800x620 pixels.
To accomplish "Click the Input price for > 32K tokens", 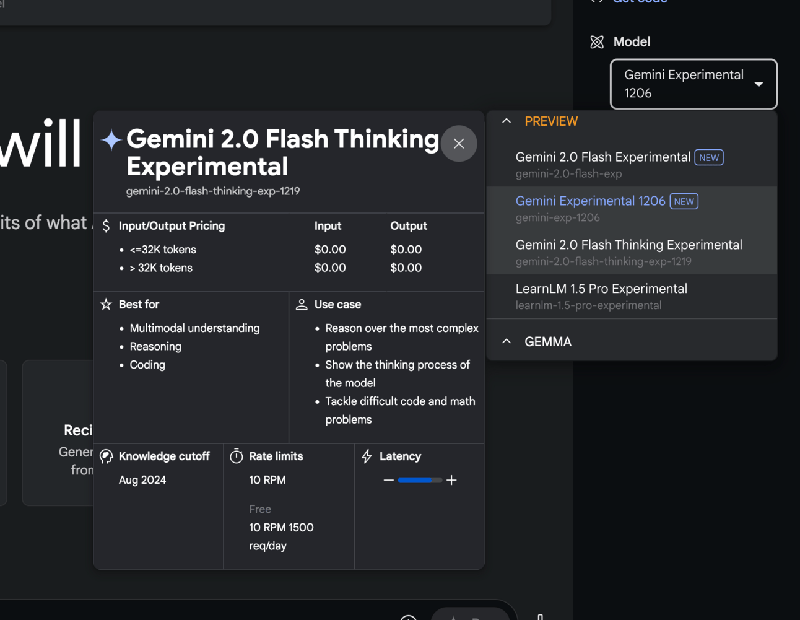I will tap(330, 268).
